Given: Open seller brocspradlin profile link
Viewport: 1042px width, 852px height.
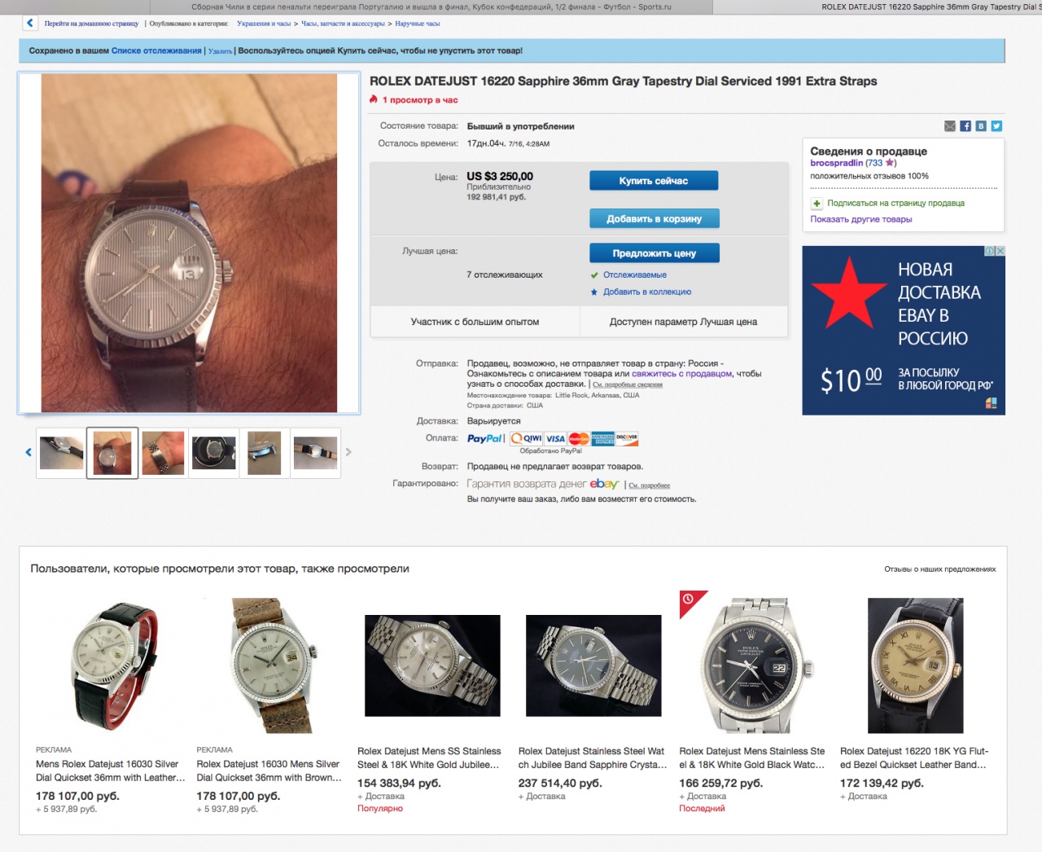Looking at the screenshot, I should (836, 163).
